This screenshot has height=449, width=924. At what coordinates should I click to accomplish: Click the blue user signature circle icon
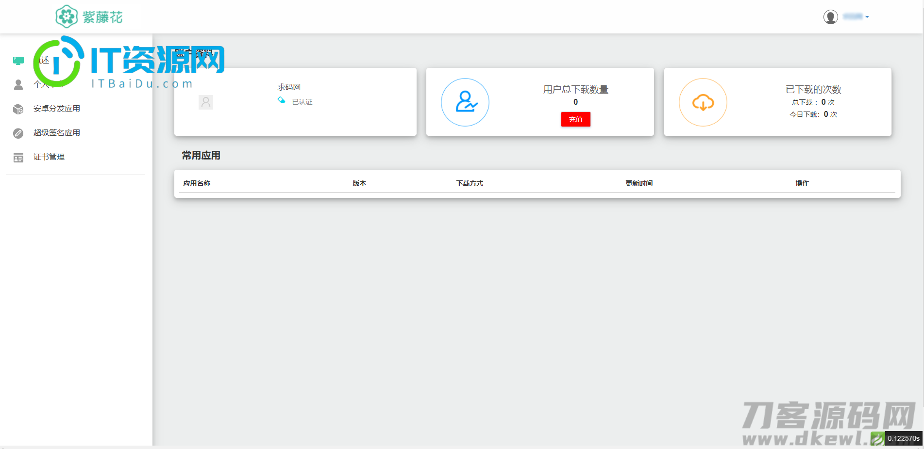465,102
